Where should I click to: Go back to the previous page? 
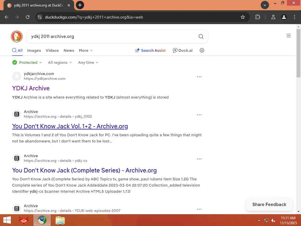pyautogui.click(x=6, y=17)
